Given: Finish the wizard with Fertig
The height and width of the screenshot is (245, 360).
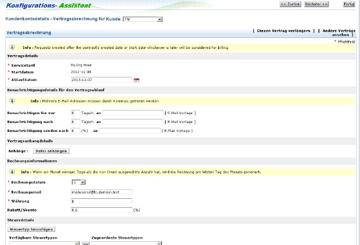Looking at the screenshot, I should [349, 4].
